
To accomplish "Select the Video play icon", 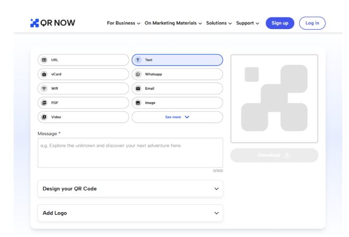I will click(44, 117).
